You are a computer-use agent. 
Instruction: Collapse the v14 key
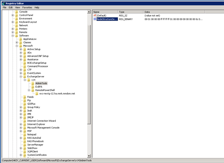(25, 80)
